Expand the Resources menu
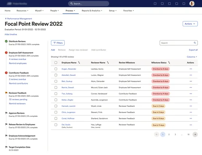The height and width of the screenshot is (155, 202). 22,11
